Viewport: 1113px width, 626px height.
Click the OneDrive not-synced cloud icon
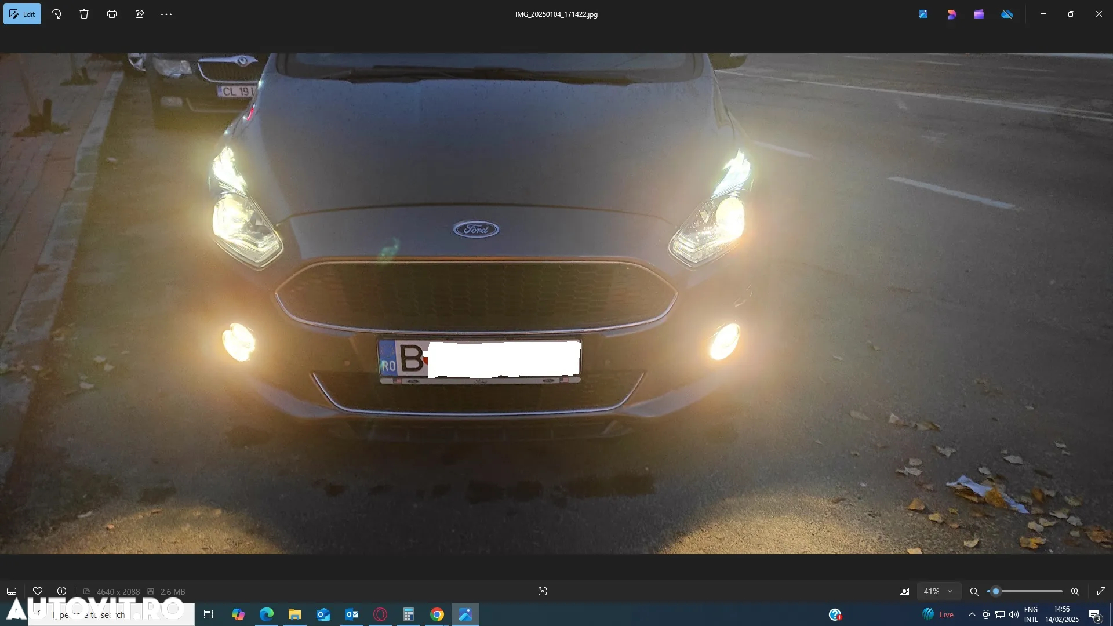pyautogui.click(x=1007, y=14)
